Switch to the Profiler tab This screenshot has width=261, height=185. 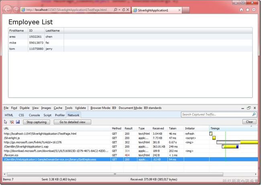click(60, 115)
